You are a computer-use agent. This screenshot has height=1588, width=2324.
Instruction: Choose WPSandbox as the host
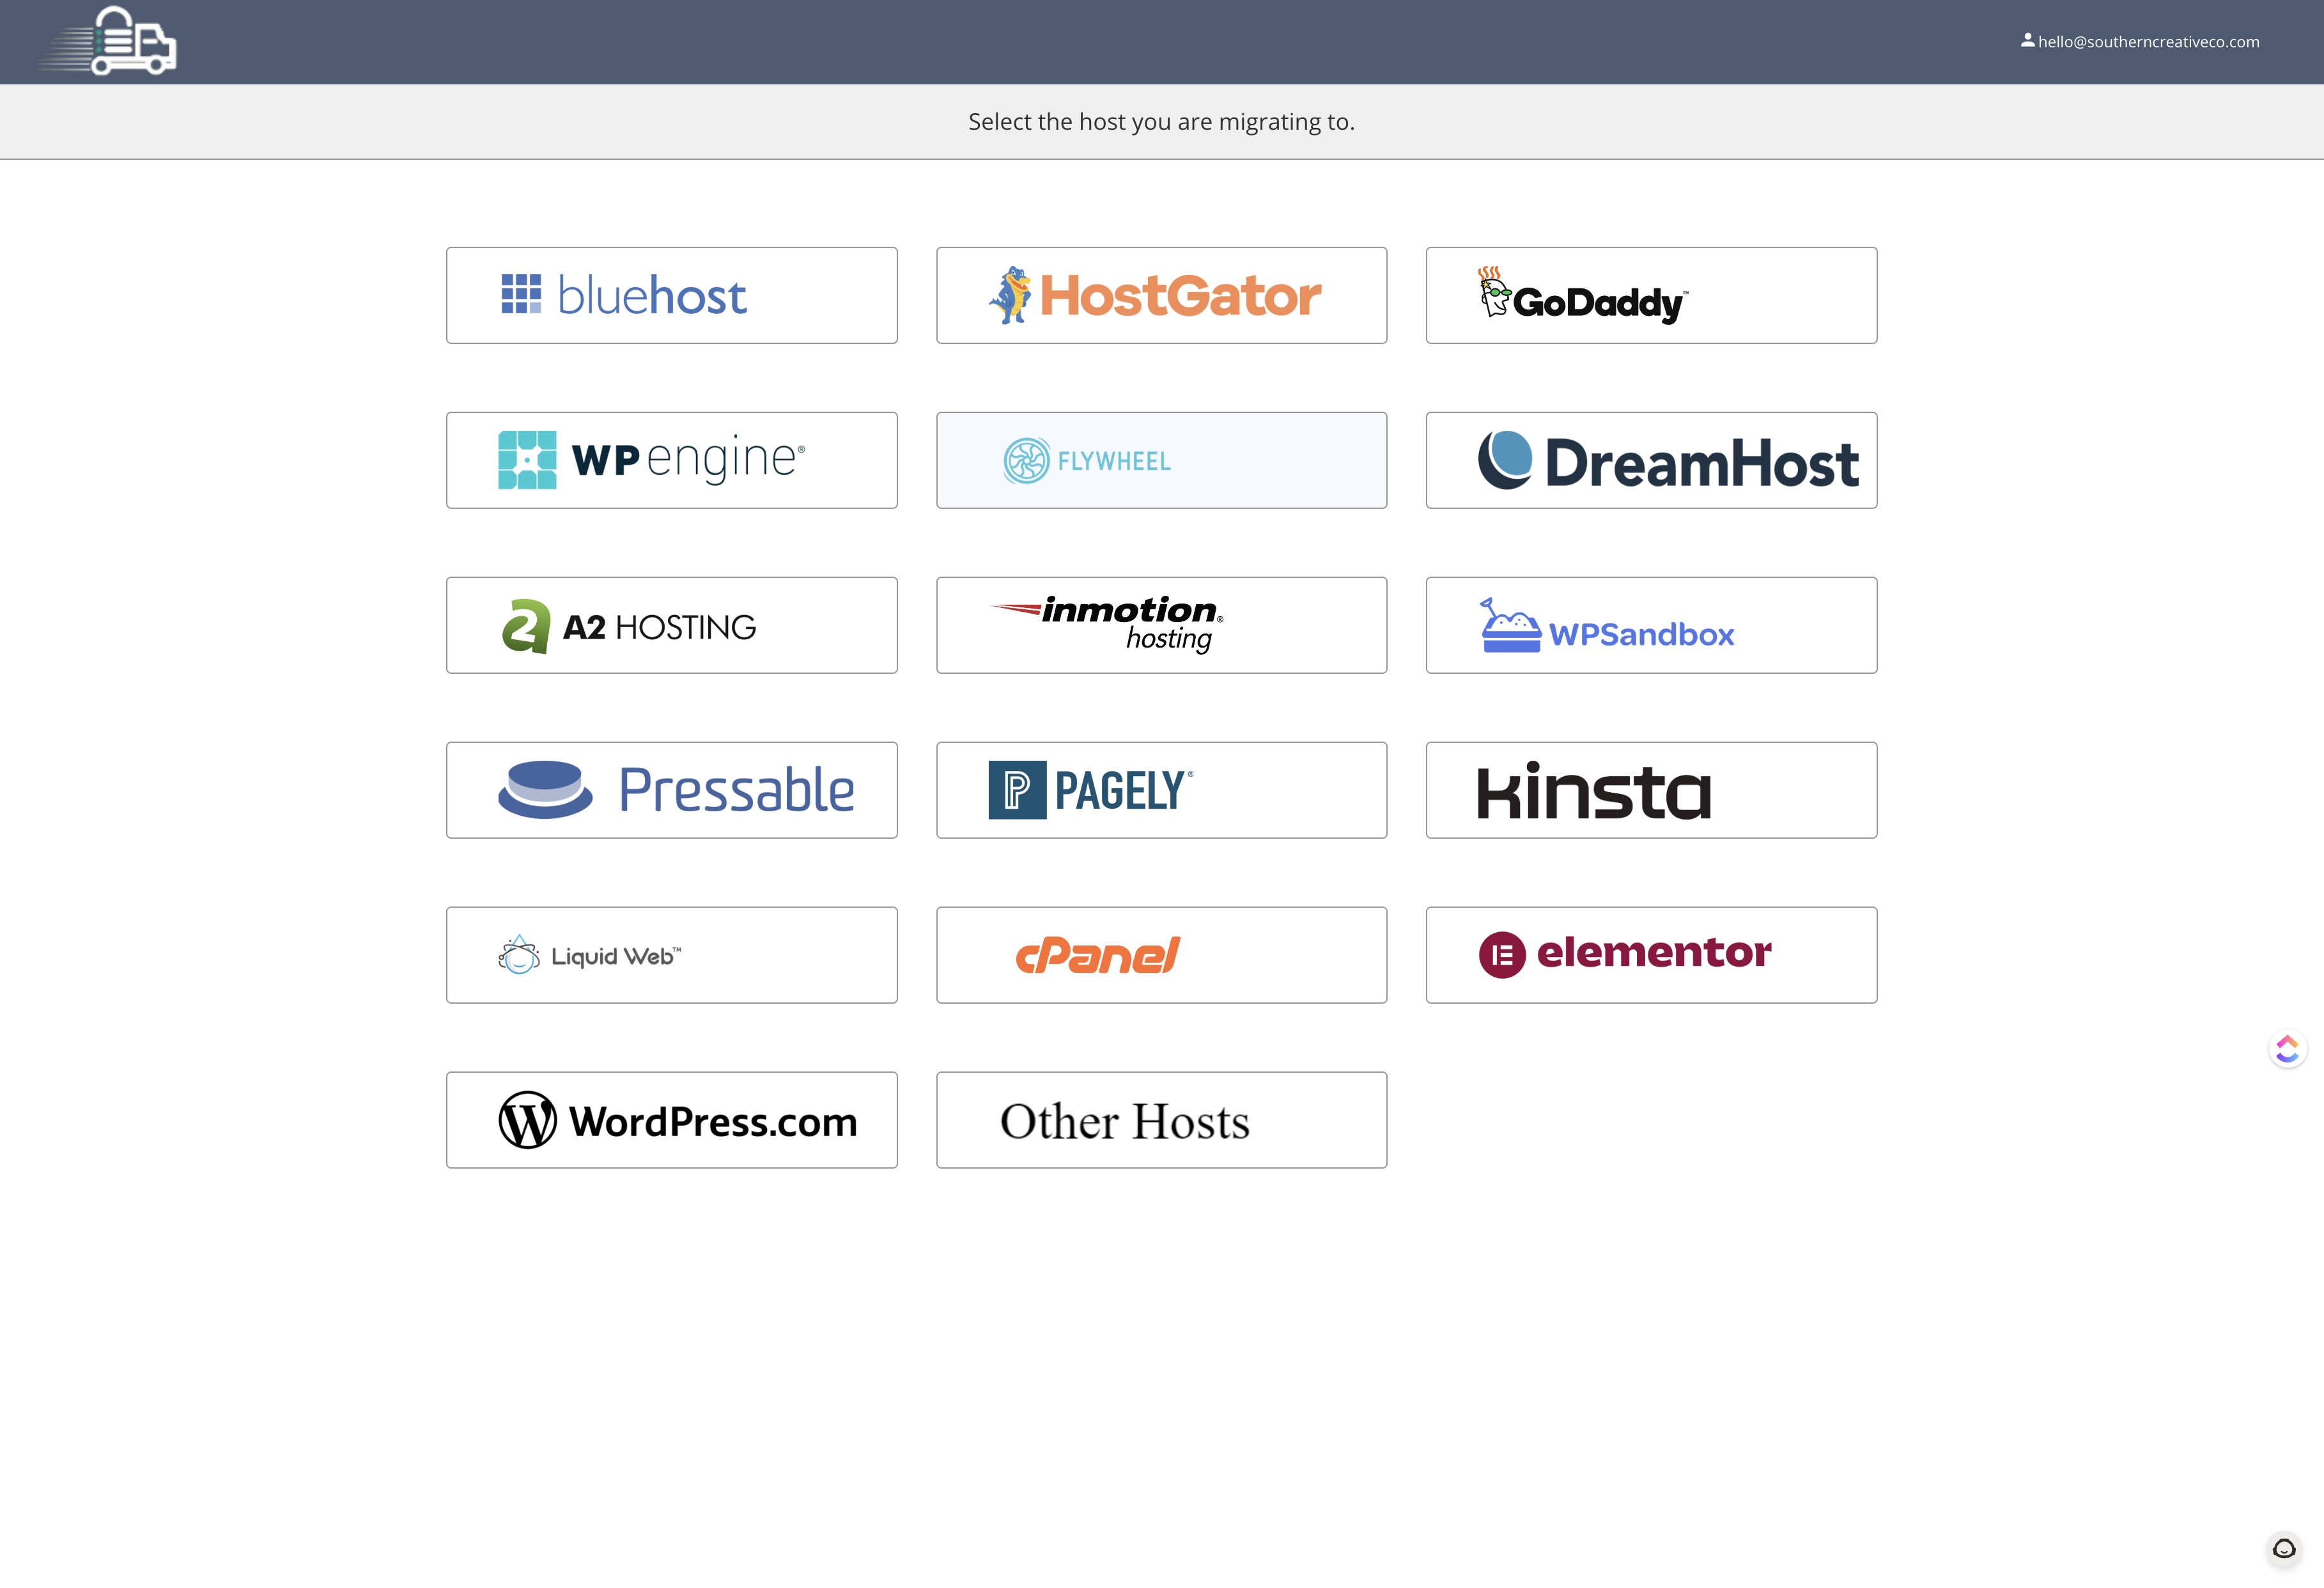(1651, 625)
